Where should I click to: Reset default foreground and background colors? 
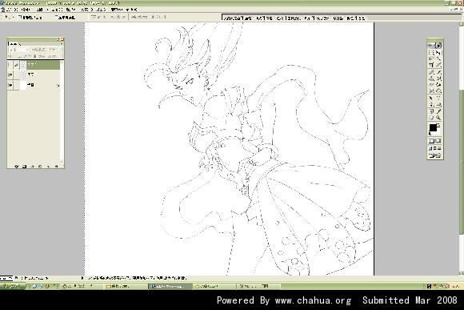[430, 134]
